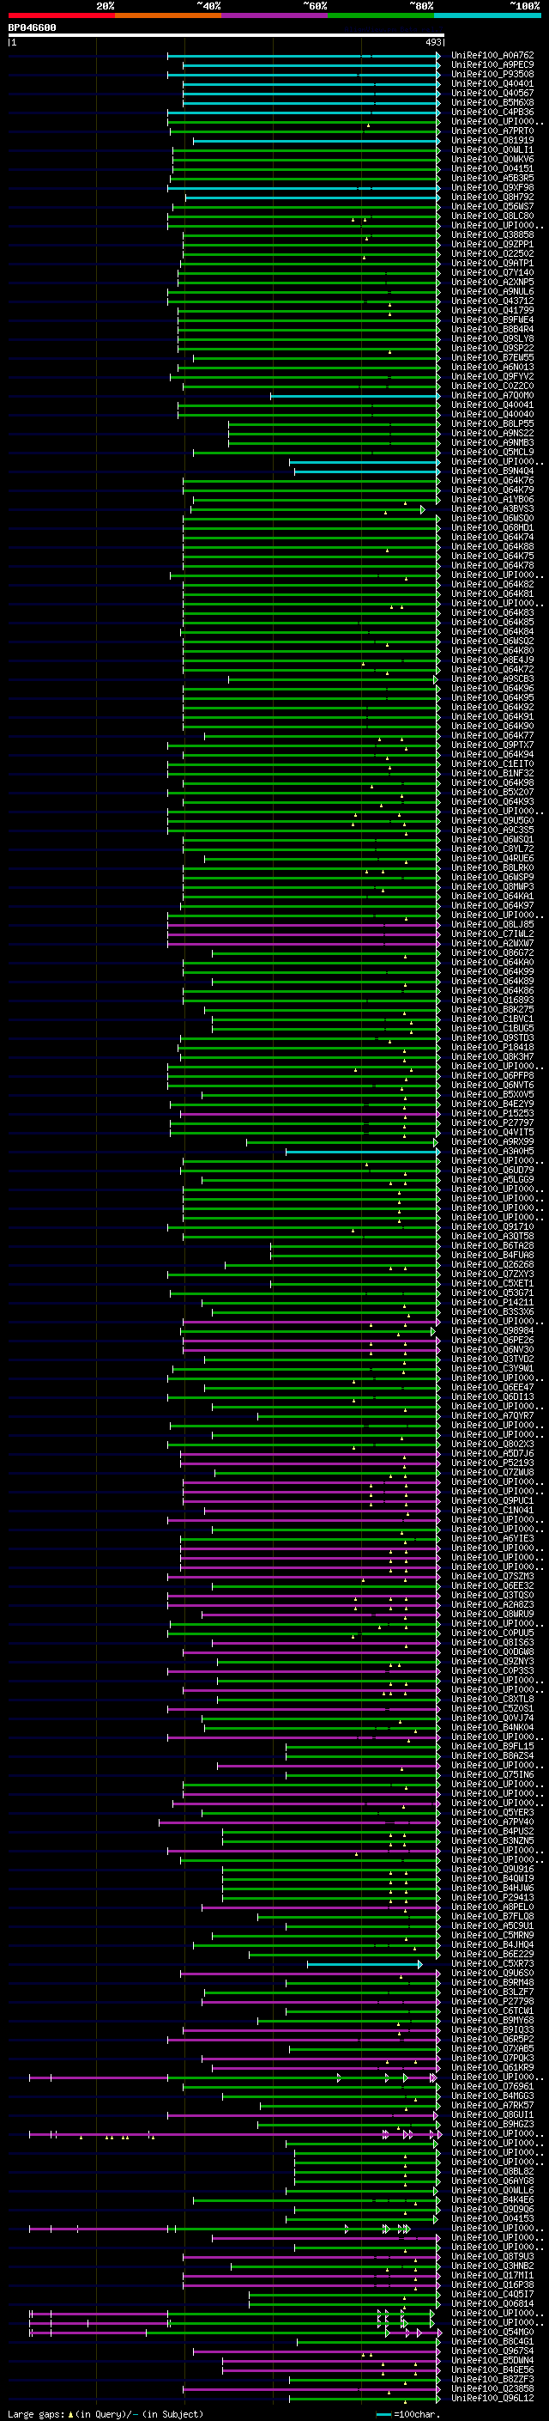549x2421 pixels.
Task: Click the white query sequence bar
Action: 226,36
